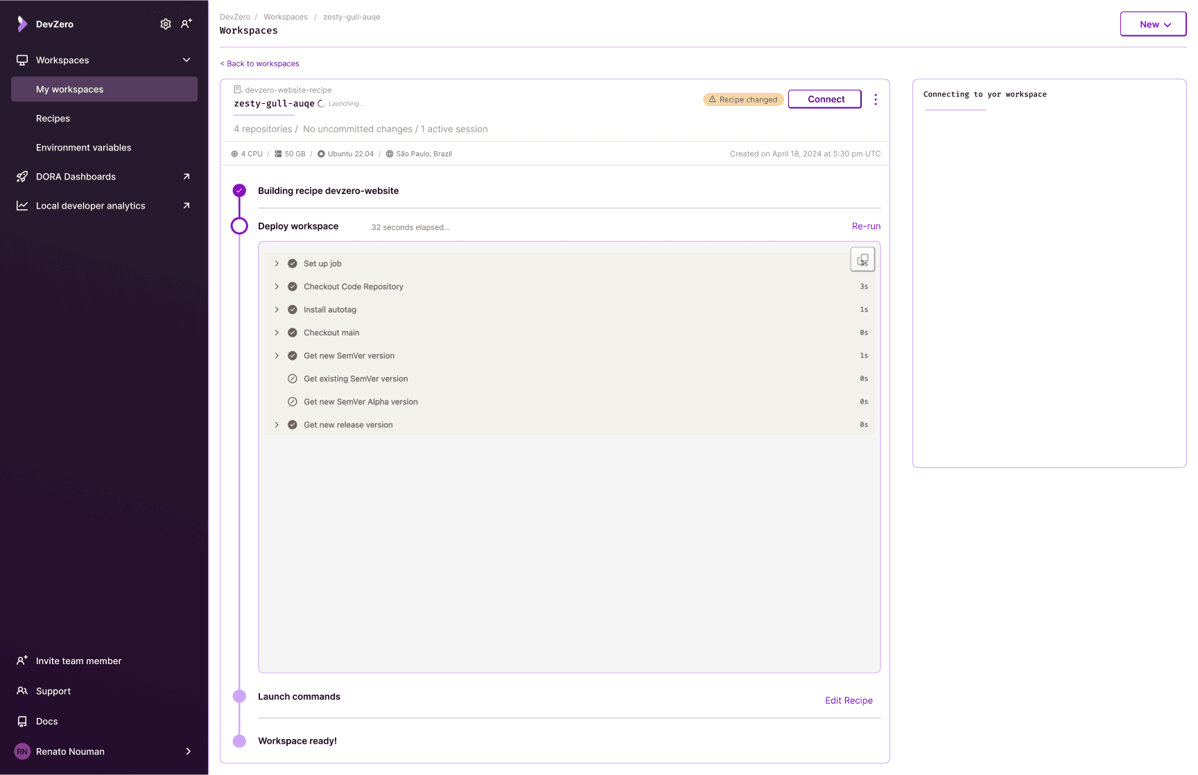Expand the Checkout Code Repository step

[x=277, y=286]
